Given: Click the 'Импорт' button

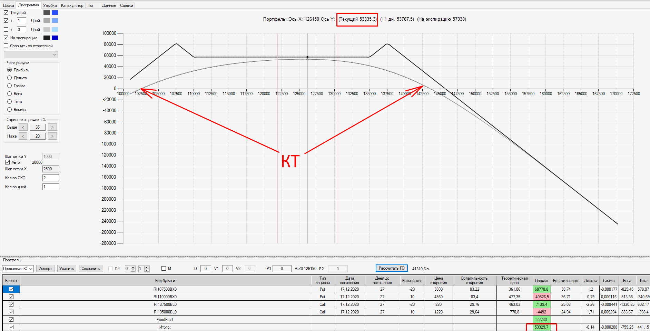Looking at the screenshot, I should pos(45,269).
